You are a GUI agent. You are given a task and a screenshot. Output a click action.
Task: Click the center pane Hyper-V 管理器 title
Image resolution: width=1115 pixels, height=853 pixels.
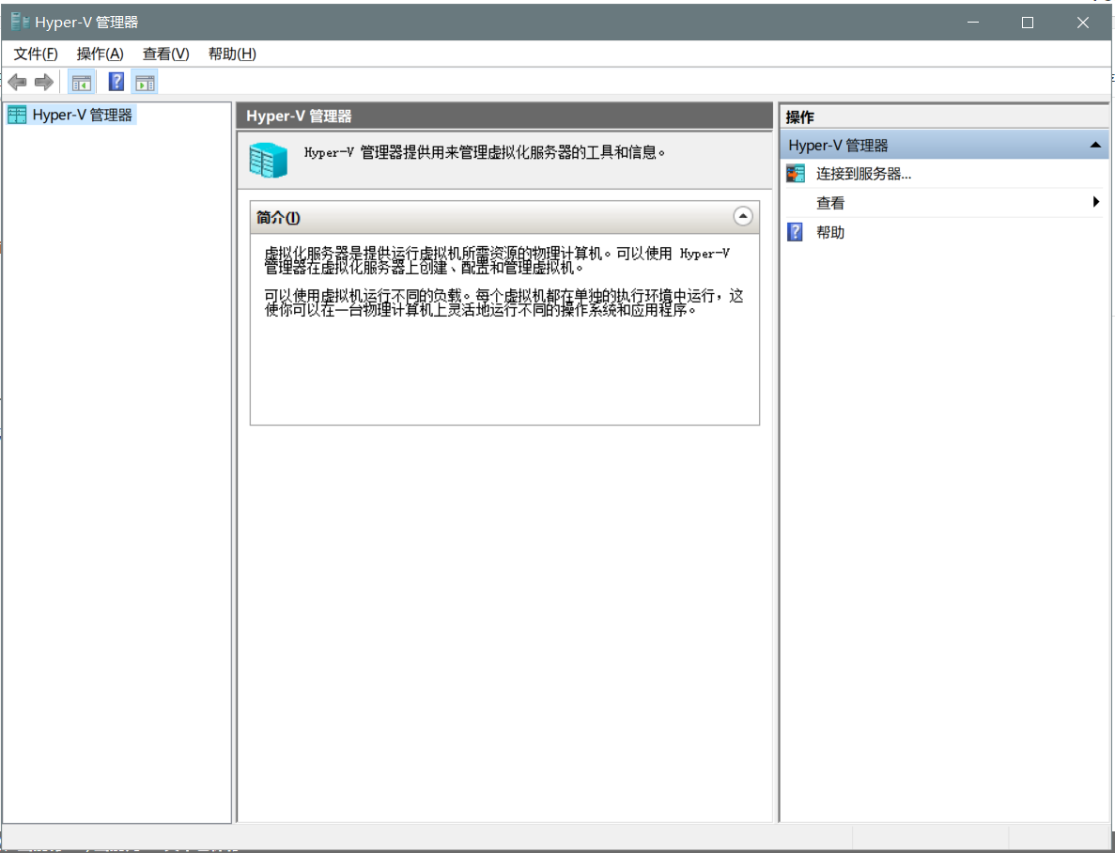coord(299,116)
